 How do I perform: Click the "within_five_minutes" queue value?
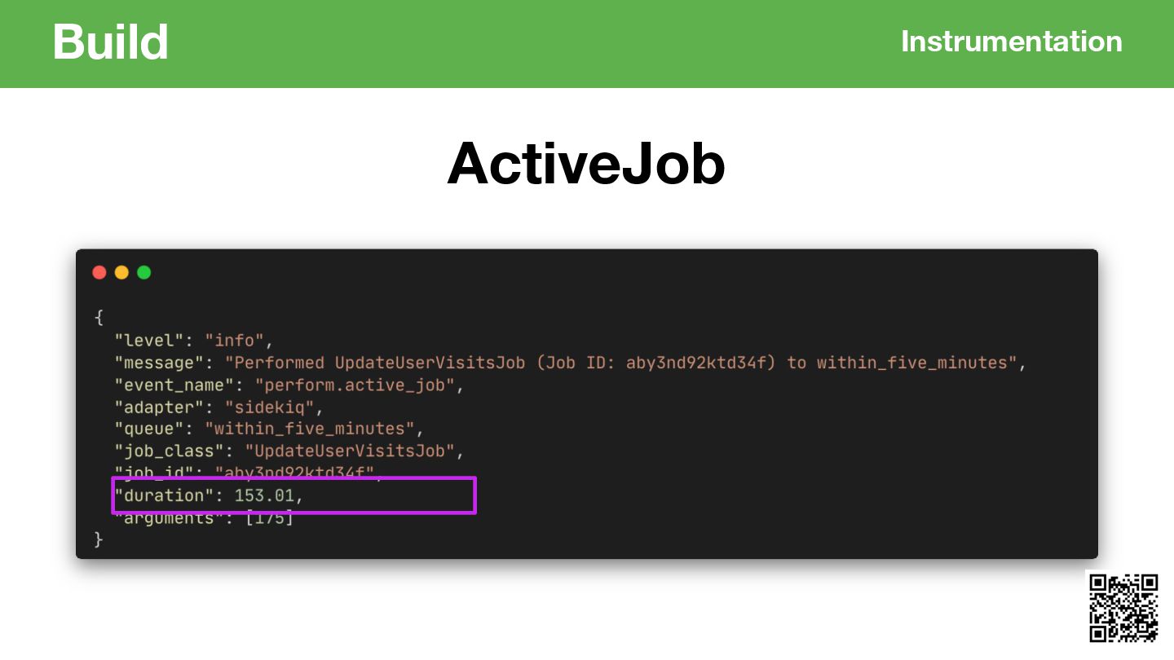[310, 429]
